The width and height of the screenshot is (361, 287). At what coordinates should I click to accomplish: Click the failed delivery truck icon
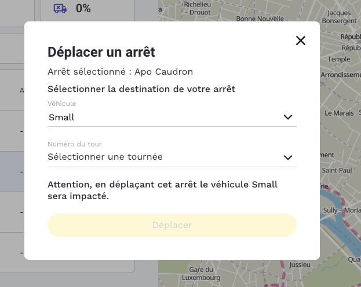pos(60,8)
